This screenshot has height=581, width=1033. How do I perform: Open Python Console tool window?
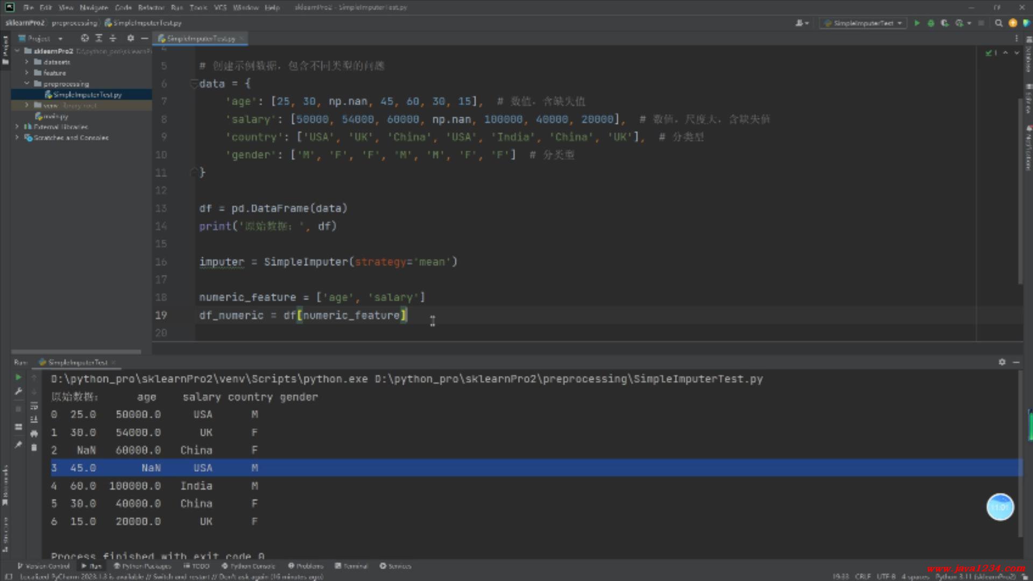(x=248, y=566)
